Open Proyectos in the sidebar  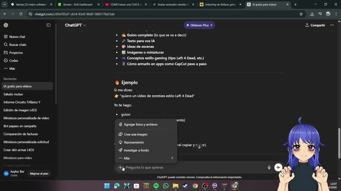pyautogui.click(x=27, y=53)
